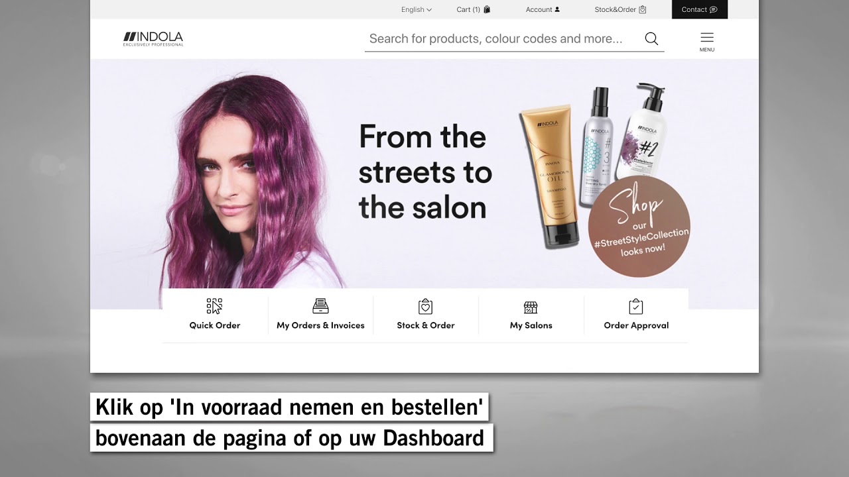The height and width of the screenshot is (477, 849).
Task: Click the Indola logo
Action: 153,38
